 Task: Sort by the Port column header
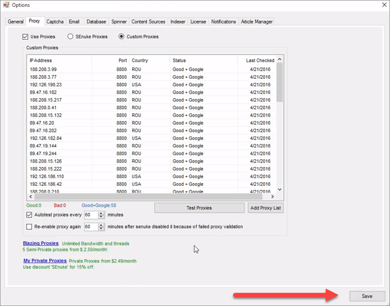111,61
